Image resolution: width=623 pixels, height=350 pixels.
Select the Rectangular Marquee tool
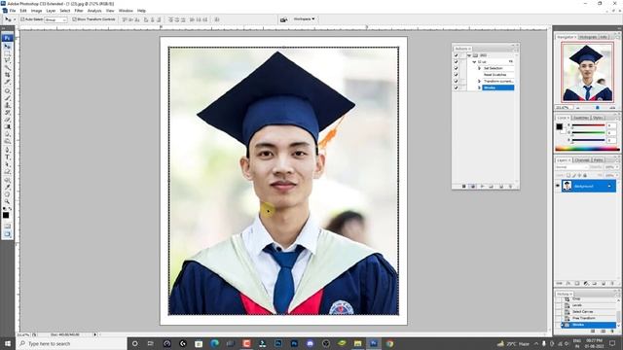[7, 53]
